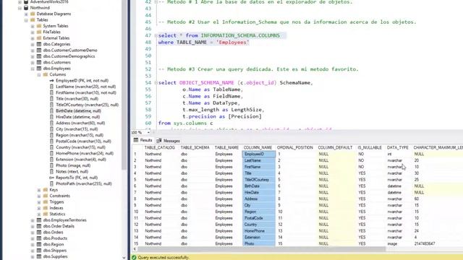463x260 pixels.
Task: Click the Northwind database icon
Action: [26, 8]
